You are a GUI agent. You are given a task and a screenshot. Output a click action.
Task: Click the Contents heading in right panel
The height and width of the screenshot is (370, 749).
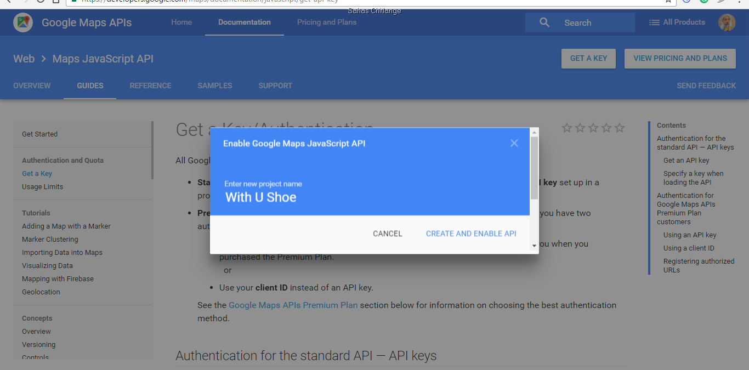pos(671,125)
